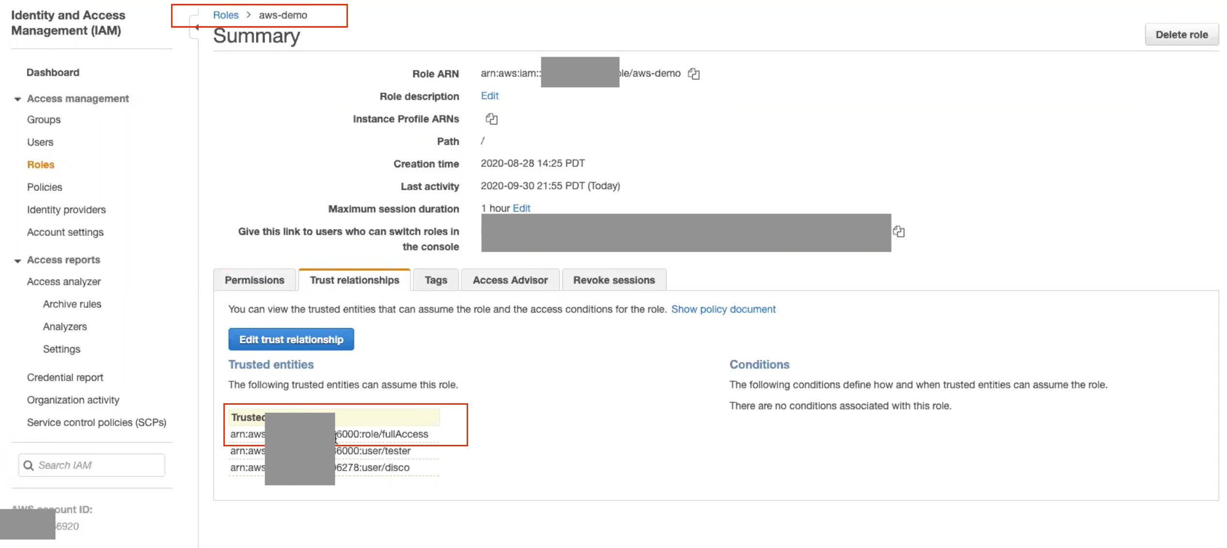Select the Trust relationships tab
This screenshot has width=1227, height=548.
354,280
